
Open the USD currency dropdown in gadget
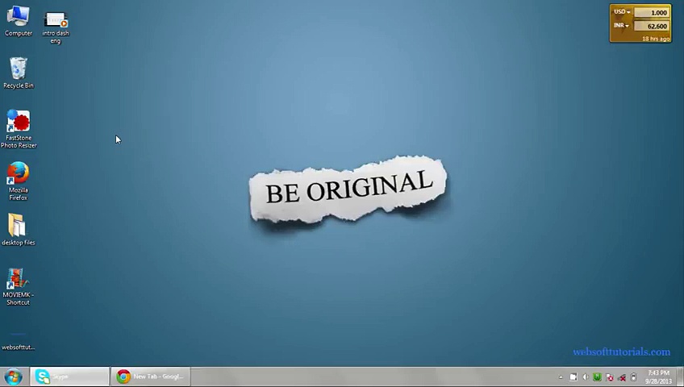click(622, 12)
